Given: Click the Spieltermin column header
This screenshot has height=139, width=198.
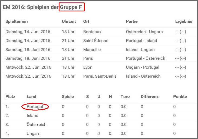Looking at the screenshot, I should 16,21.
